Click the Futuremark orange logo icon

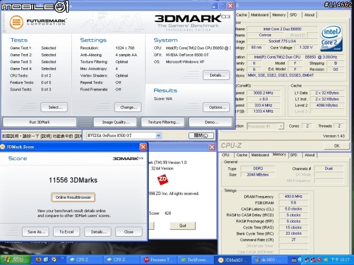(16, 22)
